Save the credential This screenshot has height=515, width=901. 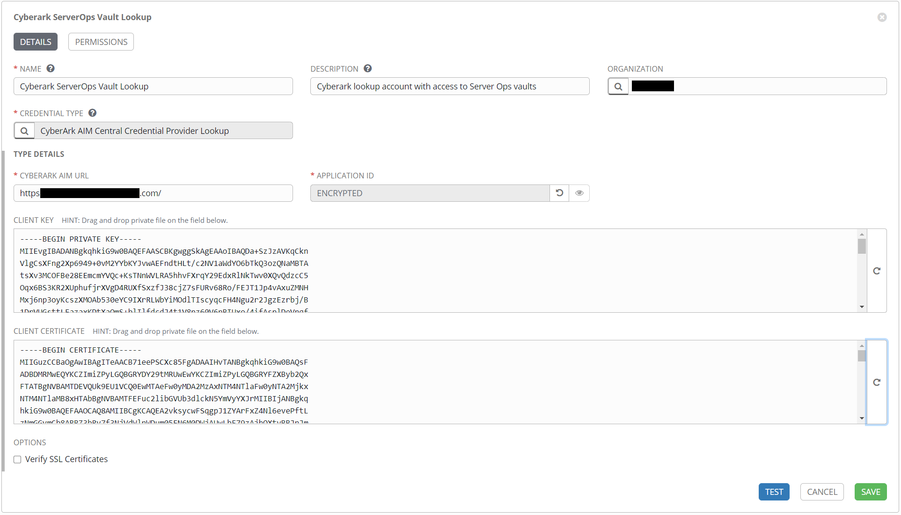point(871,492)
